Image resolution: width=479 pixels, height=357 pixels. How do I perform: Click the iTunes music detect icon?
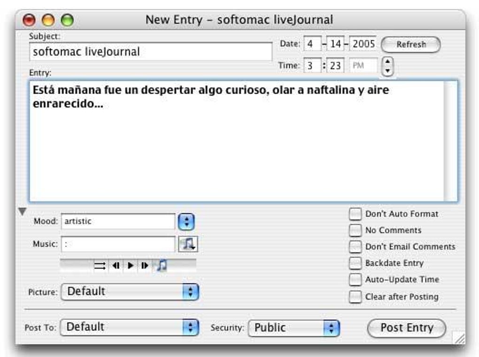pos(188,244)
